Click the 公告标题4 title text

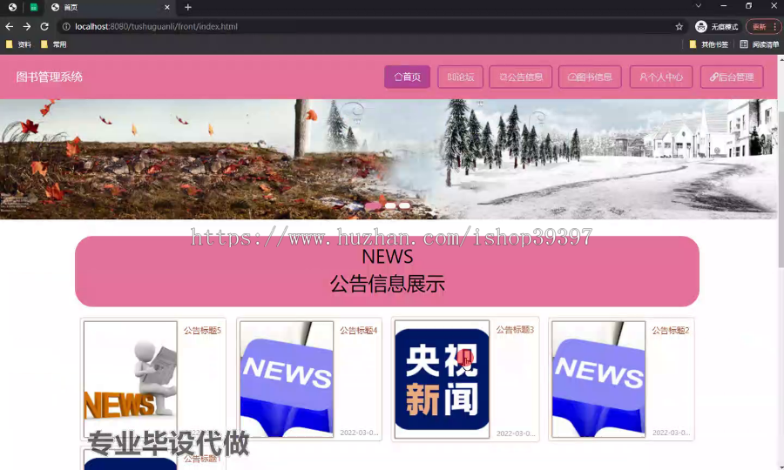pyautogui.click(x=359, y=330)
